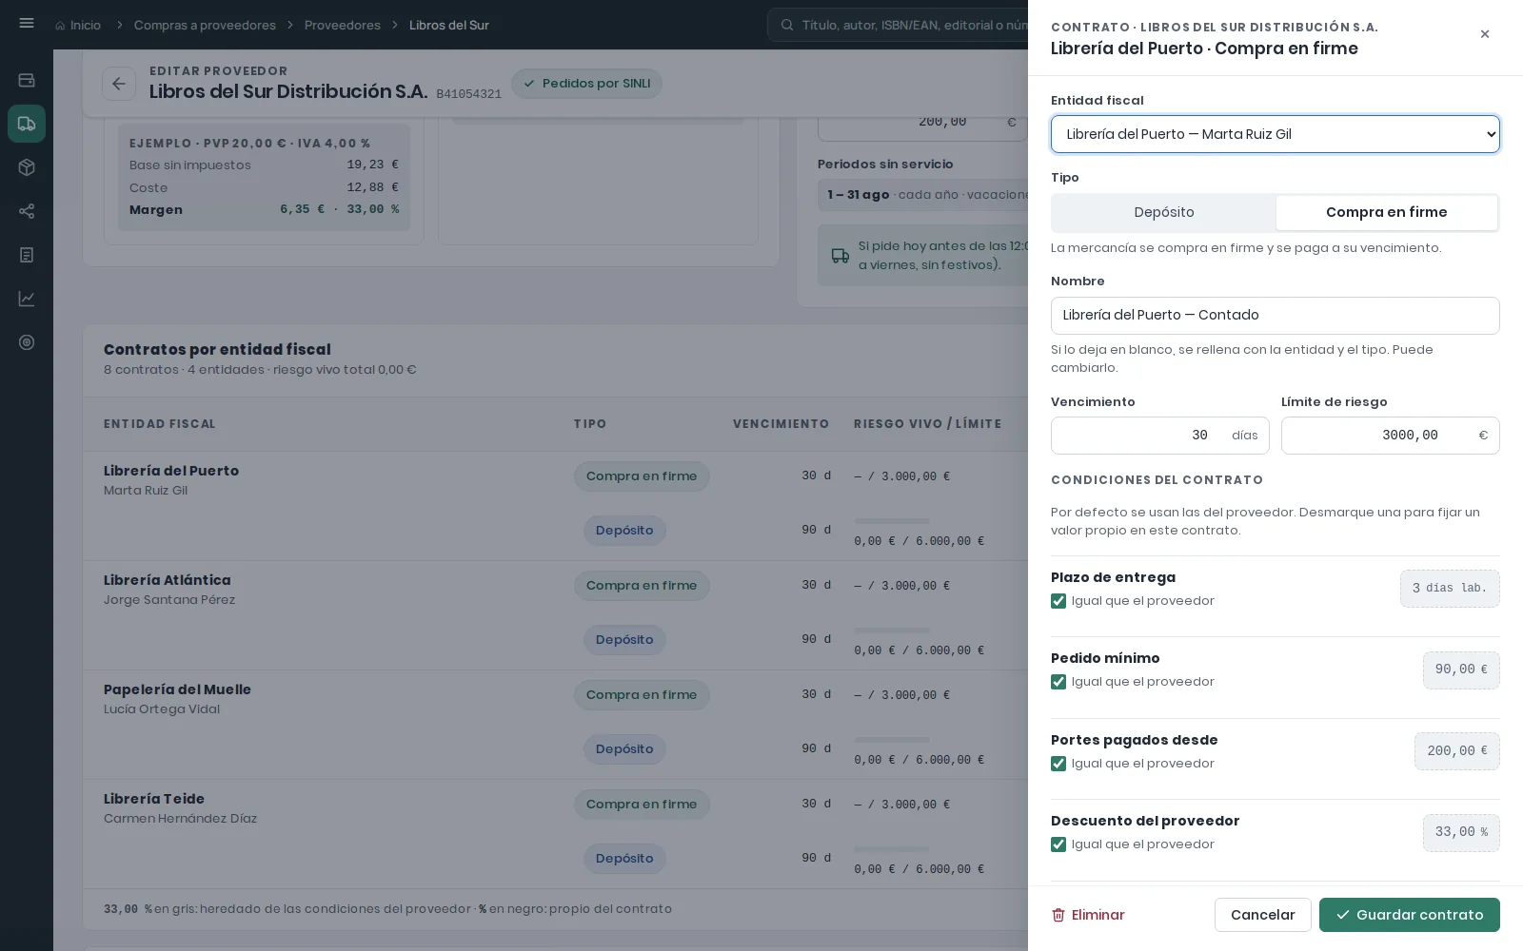The width and height of the screenshot is (1523, 951).
Task: Click the Pedidos por SINLI badge
Action: coord(587,84)
